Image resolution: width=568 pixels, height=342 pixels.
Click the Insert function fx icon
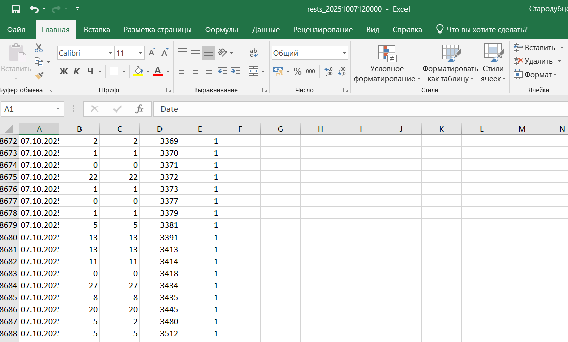[140, 109]
